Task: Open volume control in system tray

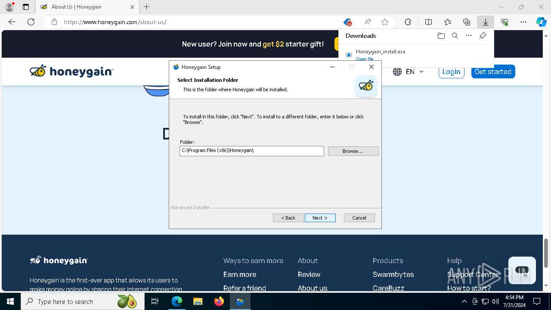Action: click(495, 301)
